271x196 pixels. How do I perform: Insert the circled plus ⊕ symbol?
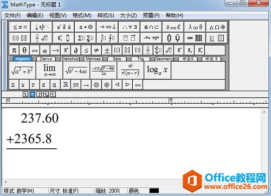click(107, 85)
